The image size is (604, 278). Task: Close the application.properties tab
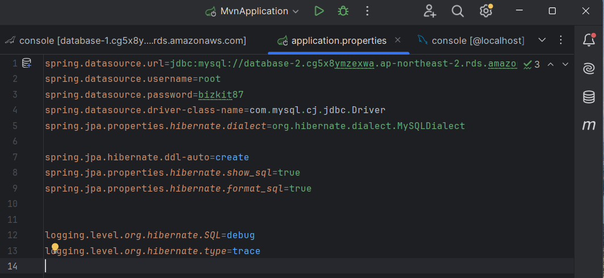[x=398, y=40]
